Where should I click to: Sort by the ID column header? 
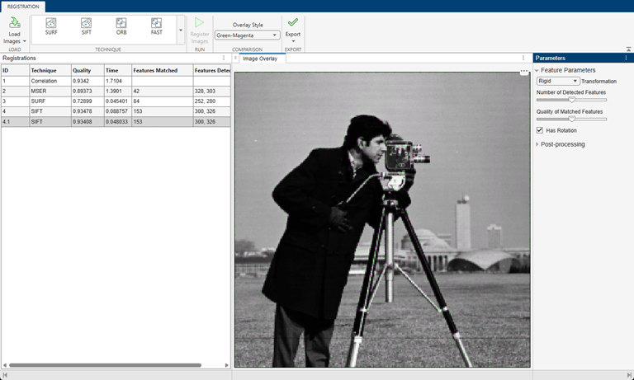[x=16, y=70]
